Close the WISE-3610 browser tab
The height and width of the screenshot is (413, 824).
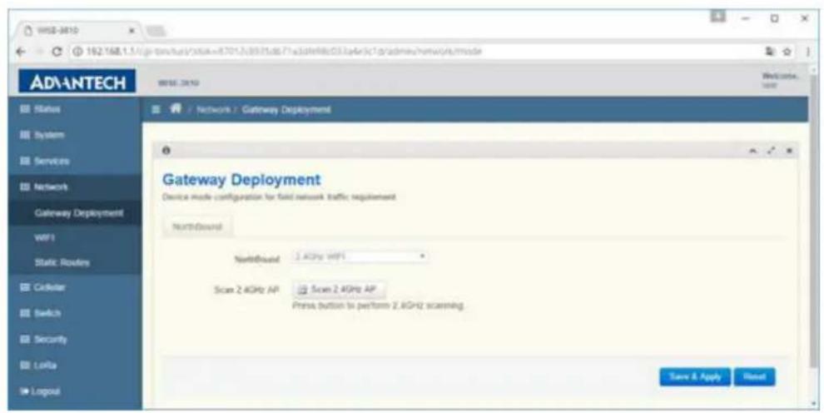click(x=132, y=31)
